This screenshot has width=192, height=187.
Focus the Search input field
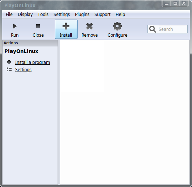coord(167,29)
